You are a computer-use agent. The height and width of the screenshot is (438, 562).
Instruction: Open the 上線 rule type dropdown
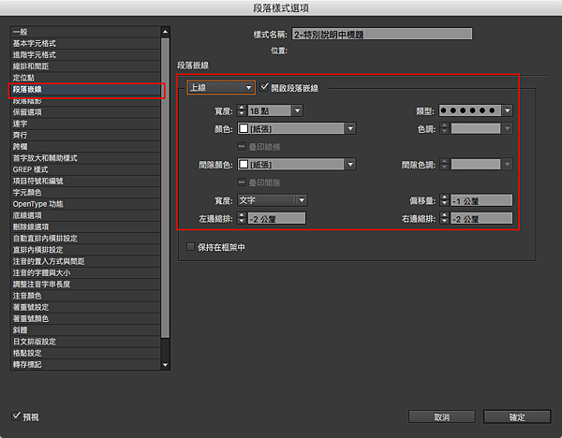(221, 87)
